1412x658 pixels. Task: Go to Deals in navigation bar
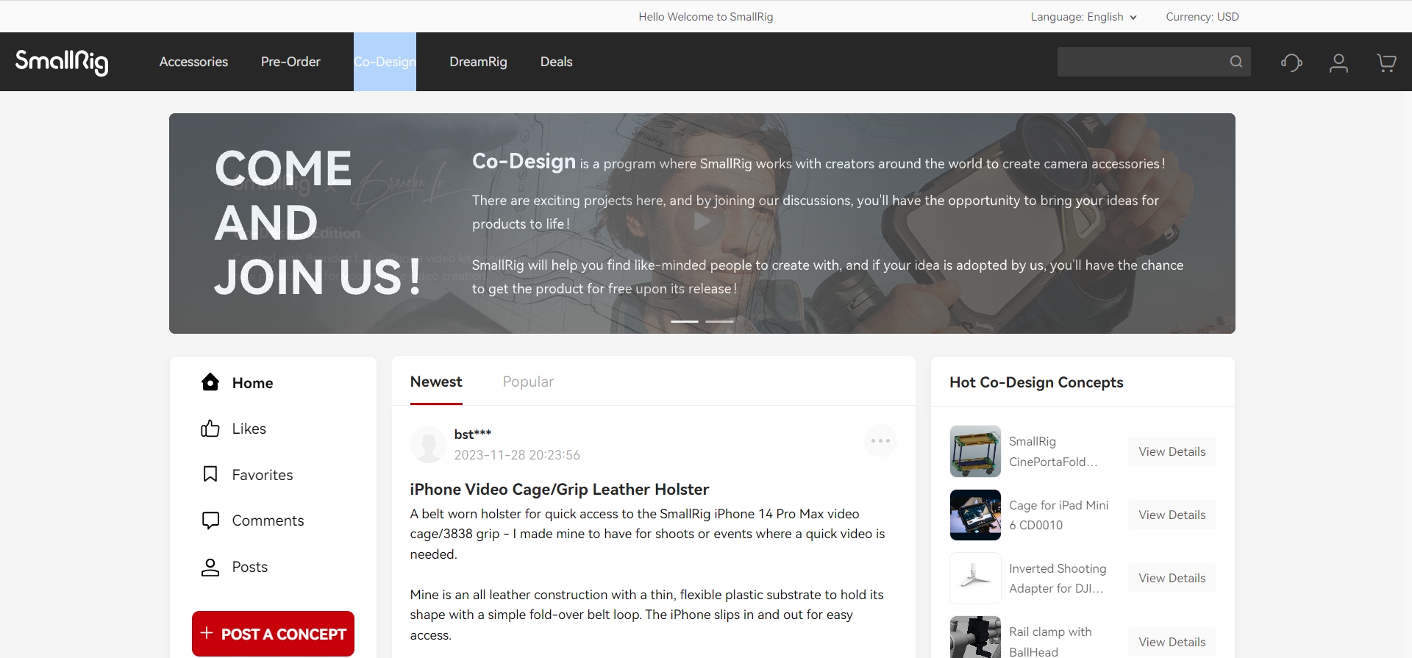tap(556, 62)
